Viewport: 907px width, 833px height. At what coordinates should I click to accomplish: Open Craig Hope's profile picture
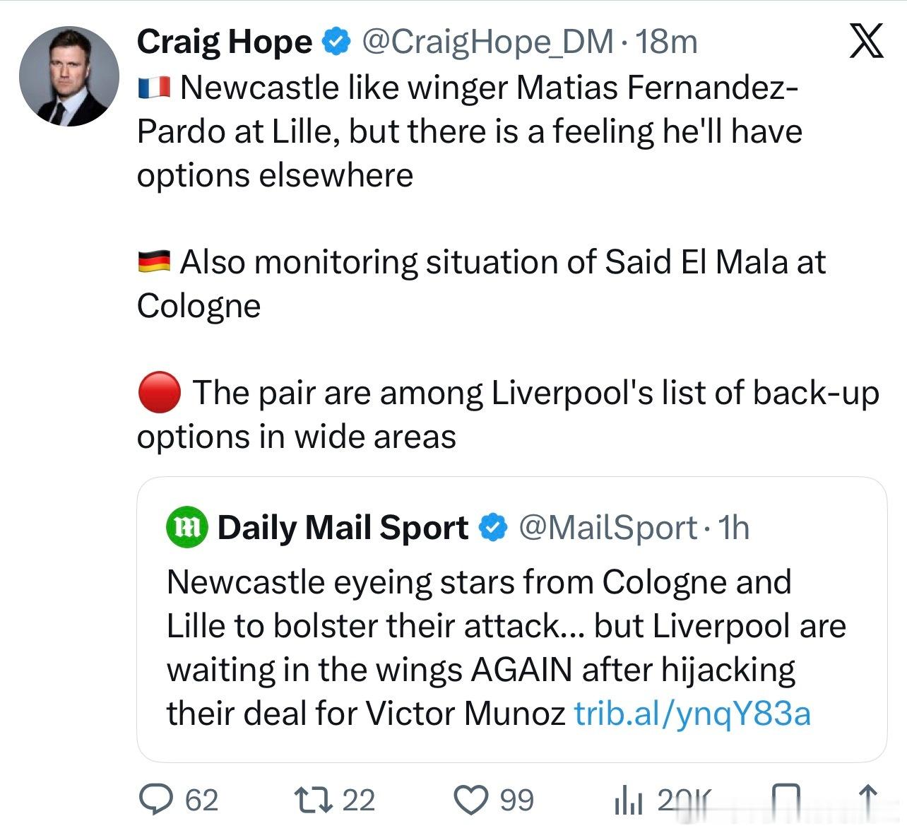[x=69, y=76]
